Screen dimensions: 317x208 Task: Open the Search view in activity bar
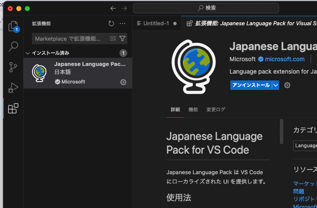13,46
